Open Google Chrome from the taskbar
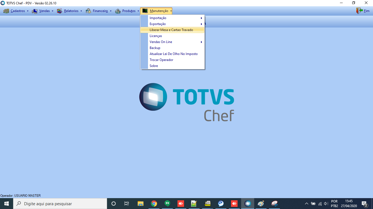The image size is (373, 209). [x=154, y=204]
